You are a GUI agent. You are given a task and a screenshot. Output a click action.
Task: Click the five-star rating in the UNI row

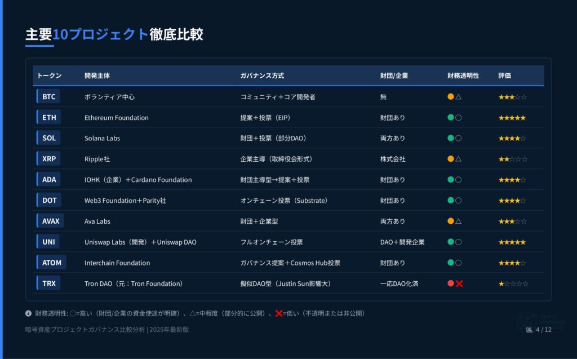pyautogui.click(x=512, y=242)
